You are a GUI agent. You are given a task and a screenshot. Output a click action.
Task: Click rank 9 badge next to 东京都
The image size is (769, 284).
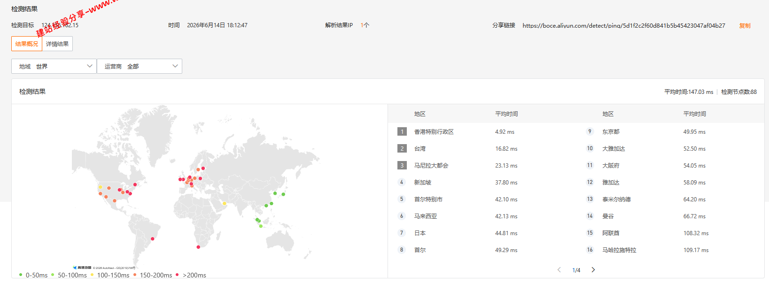[x=590, y=131]
